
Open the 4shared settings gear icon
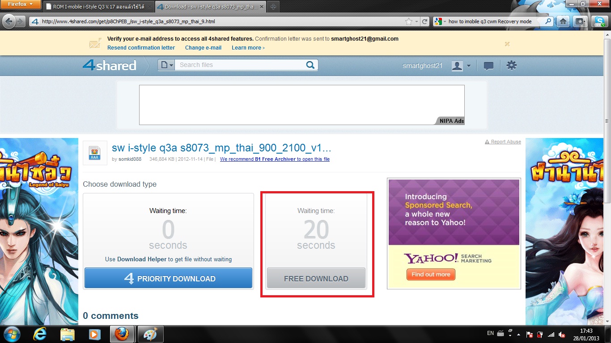tap(511, 66)
